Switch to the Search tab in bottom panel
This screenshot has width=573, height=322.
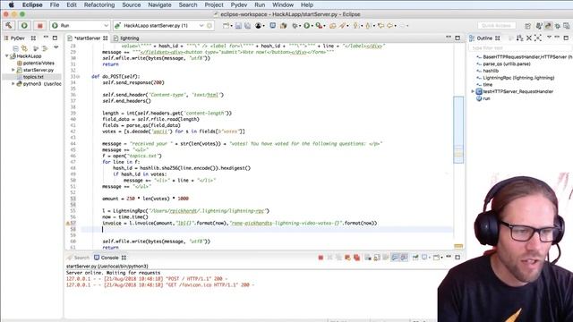[x=78, y=258]
